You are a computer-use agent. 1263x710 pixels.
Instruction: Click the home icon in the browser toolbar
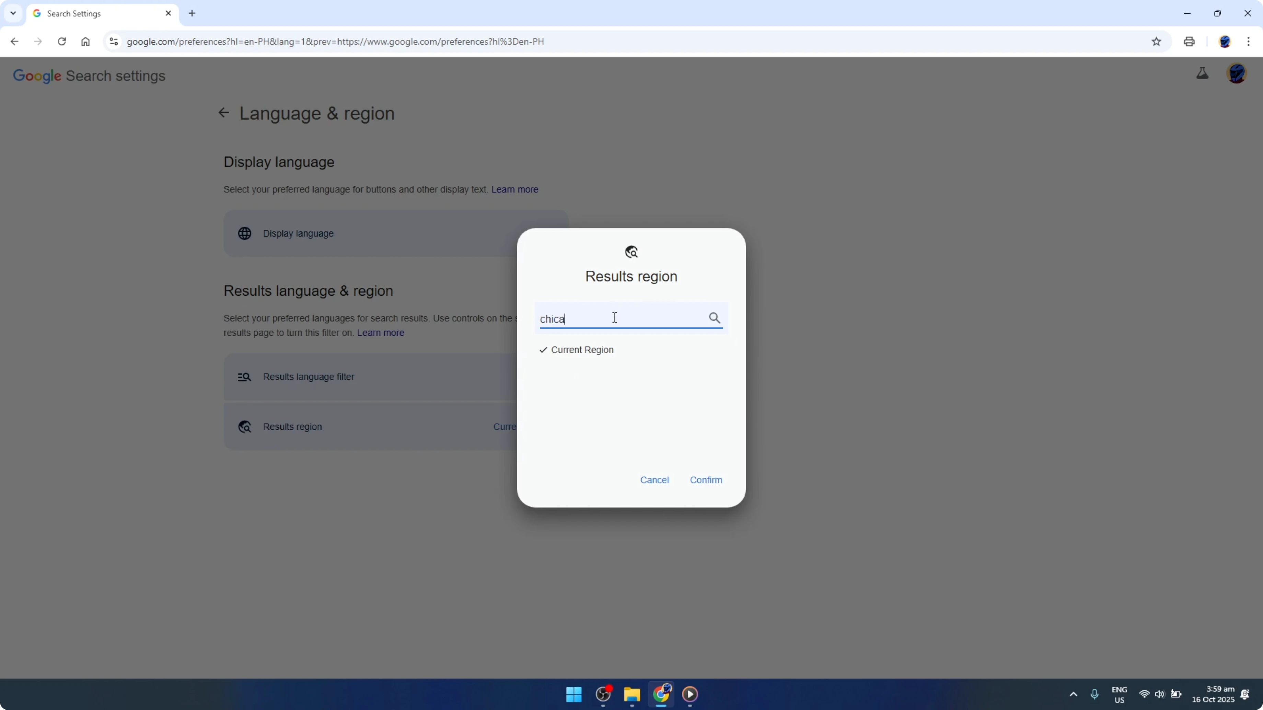pos(85,42)
